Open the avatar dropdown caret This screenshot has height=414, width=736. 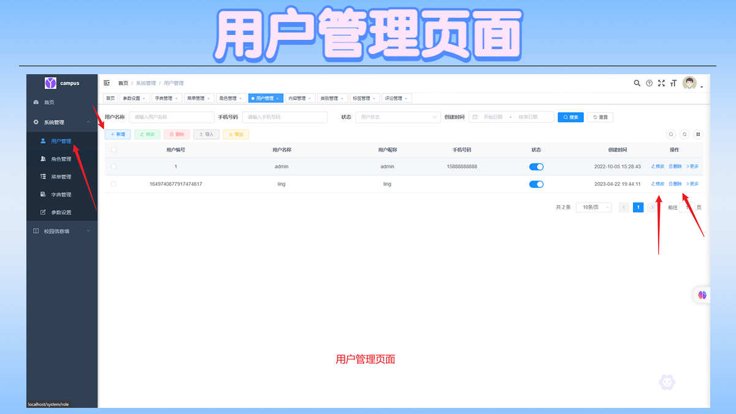tap(702, 86)
